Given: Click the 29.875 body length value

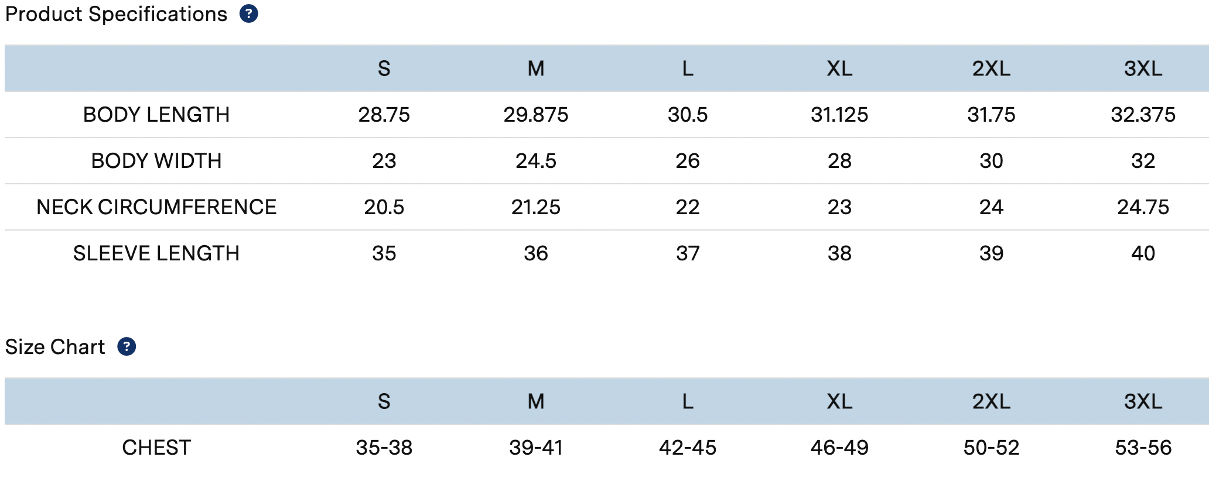Looking at the screenshot, I should click(x=536, y=115).
